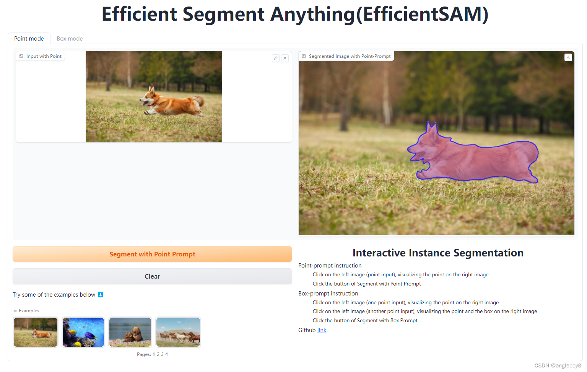Select the running horses example thumbnail
Screen dimensions: 587x372
(x=178, y=332)
